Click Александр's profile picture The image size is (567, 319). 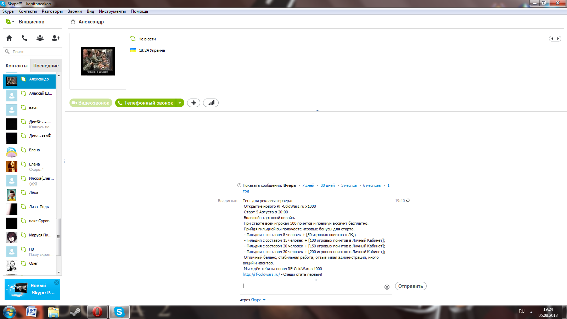click(98, 61)
